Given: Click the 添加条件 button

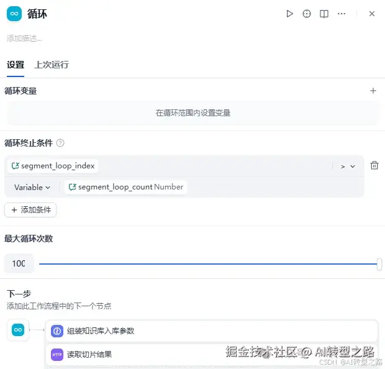Looking at the screenshot, I should [30, 210].
